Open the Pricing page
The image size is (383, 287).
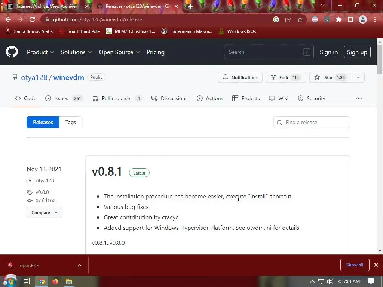(156, 52)
